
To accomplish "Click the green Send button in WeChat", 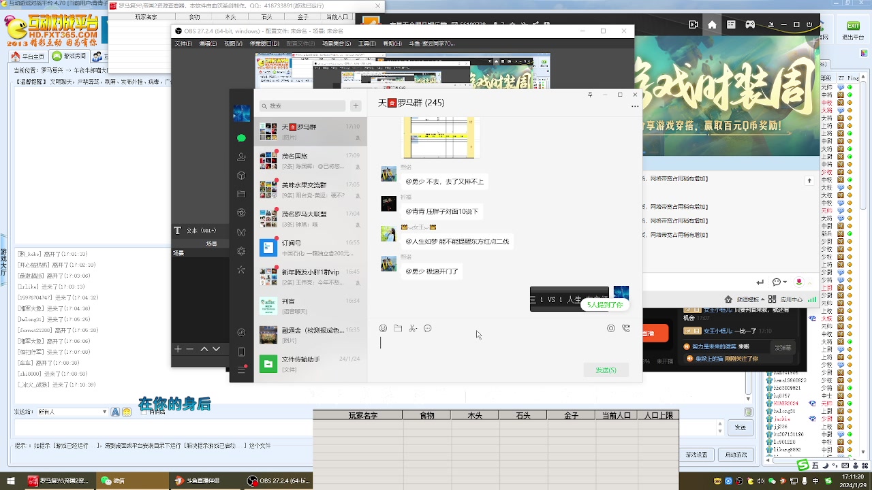I will tap(606, 370).
